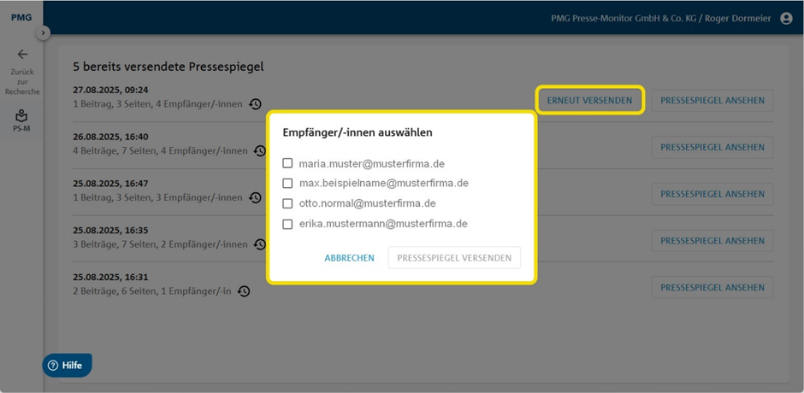Screen dimensions: 804x393
Task: View Pressespiegel from 27.08.2025, 09:24
Action: (712, 101)
